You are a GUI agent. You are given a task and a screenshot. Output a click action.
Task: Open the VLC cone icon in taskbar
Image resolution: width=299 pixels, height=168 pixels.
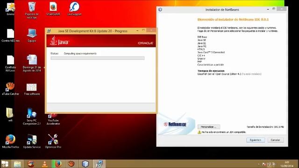44,164
